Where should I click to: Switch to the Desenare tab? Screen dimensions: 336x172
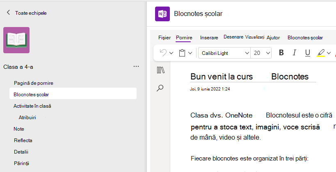pos(233,37)
